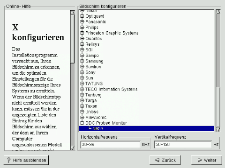Select the N95S monitor entry
This screenshot has height=168, width=225.
146,129
